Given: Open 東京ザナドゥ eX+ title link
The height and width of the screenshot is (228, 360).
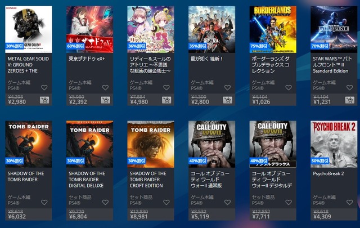Looking at the screenshot, I should pos(87,59).
